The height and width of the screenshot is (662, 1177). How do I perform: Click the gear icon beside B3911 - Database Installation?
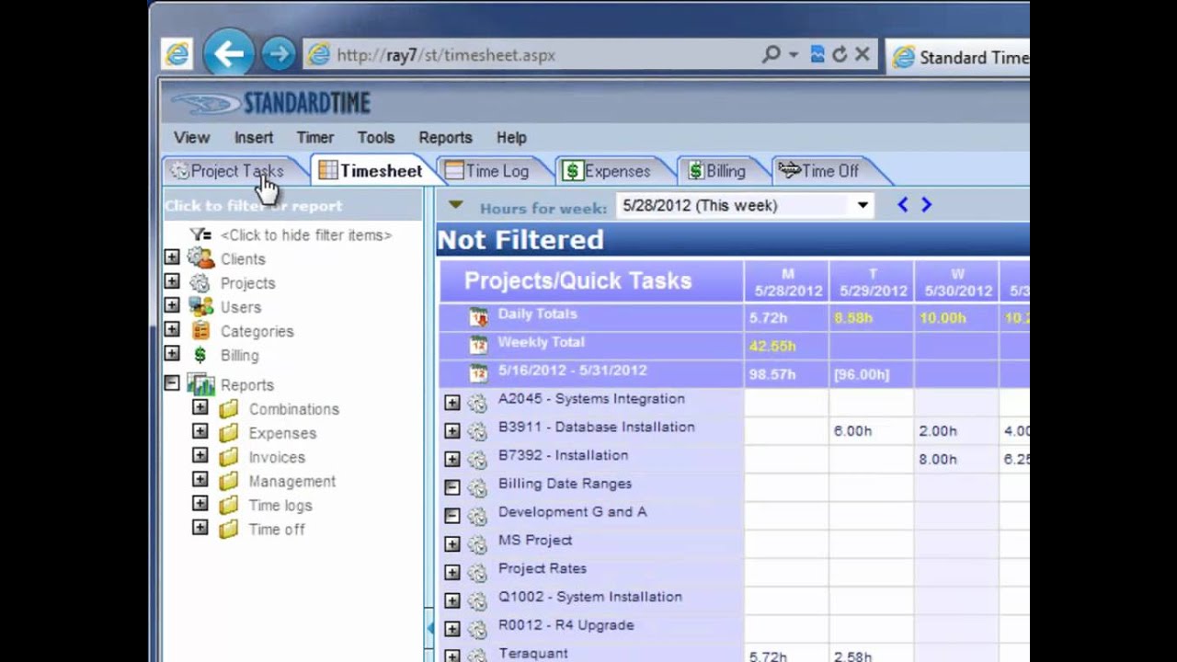point(476,430)
